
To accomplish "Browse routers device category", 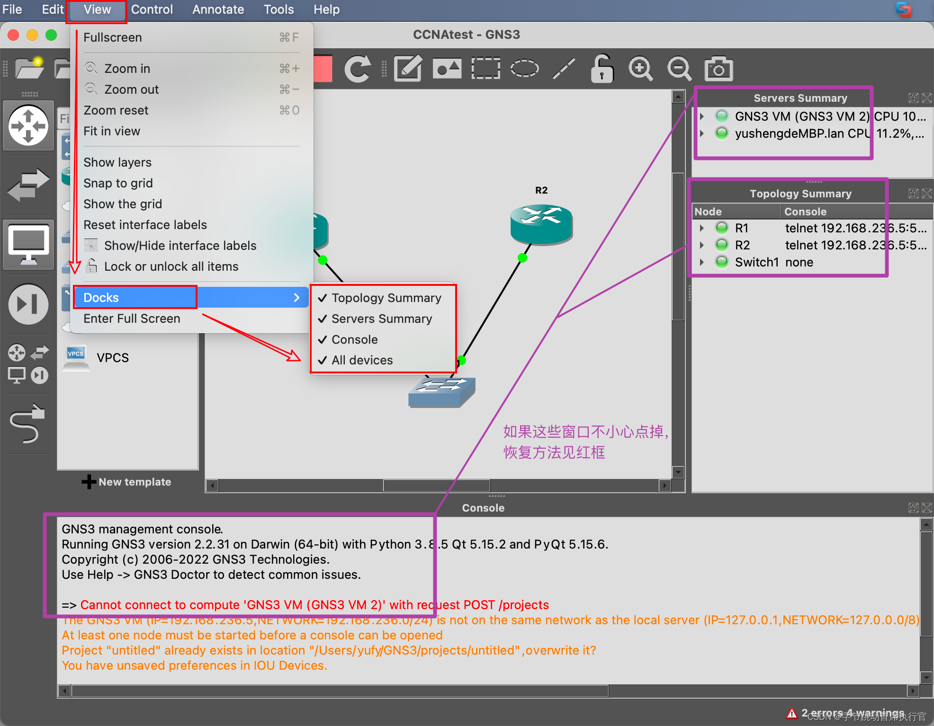I will tap(28, 126).
